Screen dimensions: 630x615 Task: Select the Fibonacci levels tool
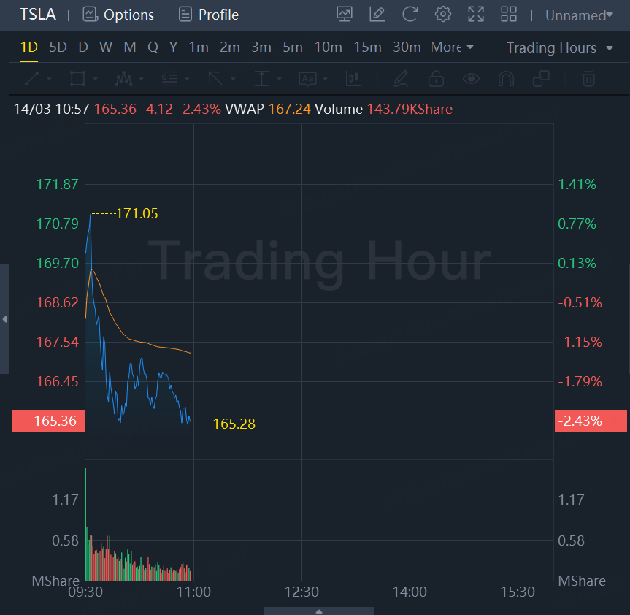tap(169, 79)
